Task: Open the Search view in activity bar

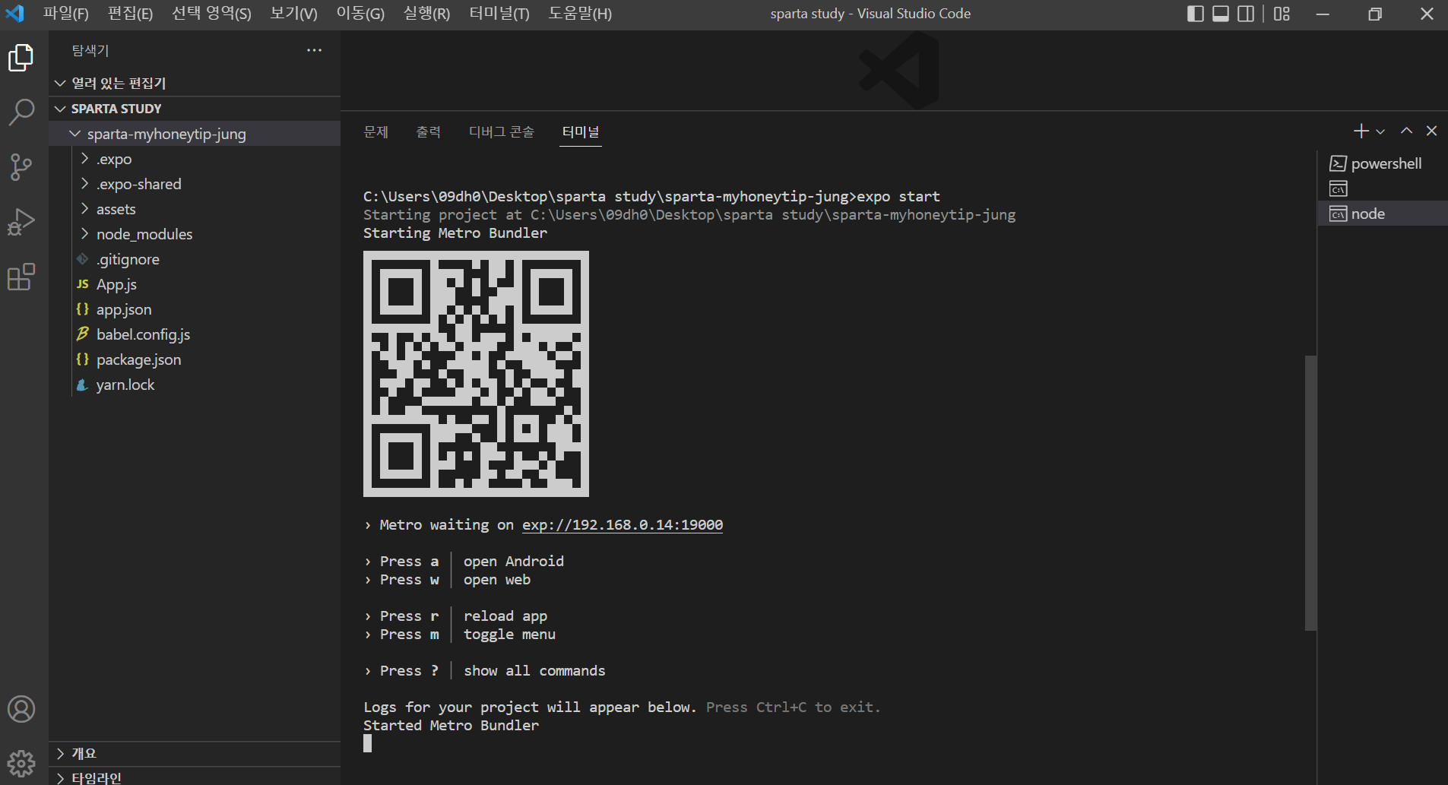Action: coord(21,112)
